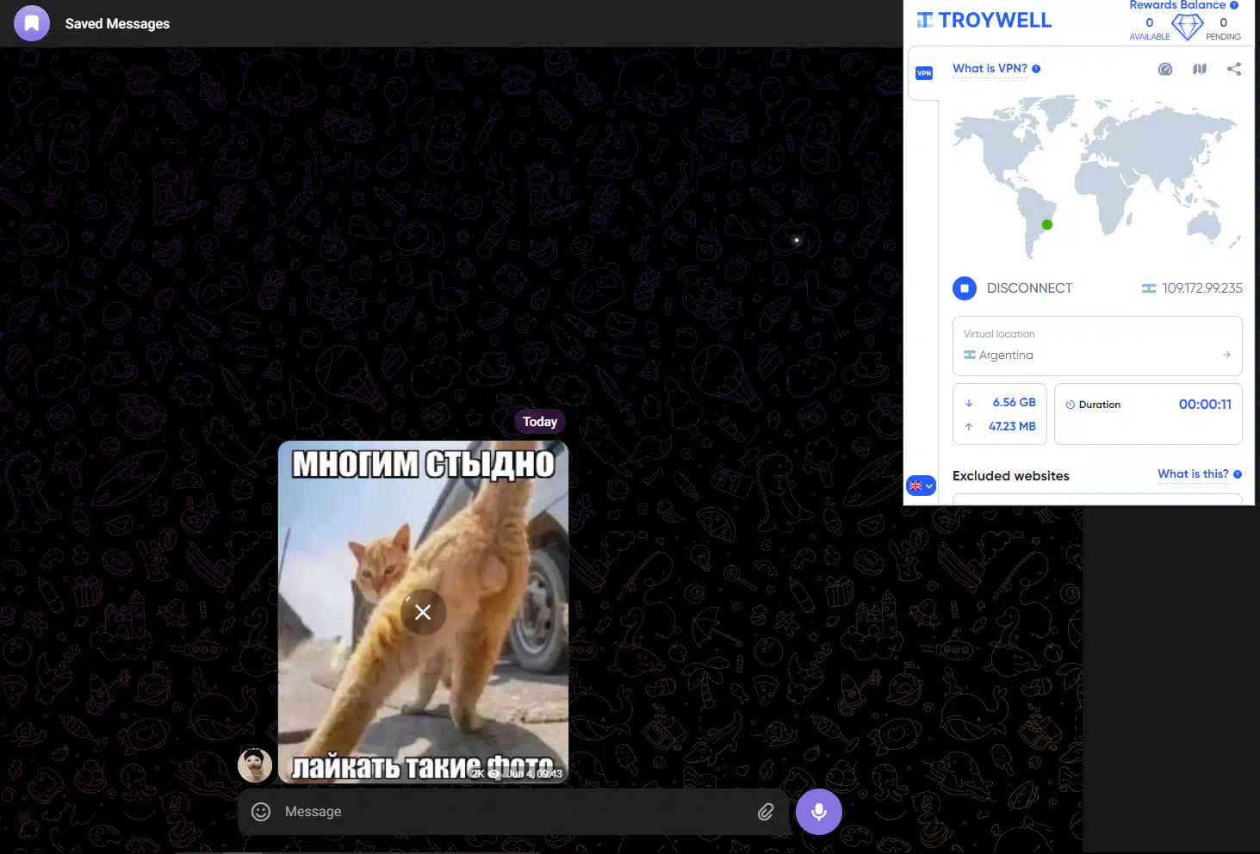Click the Saved Messages bookmark avatar
The width and height of the screenshot is (1260, 854).
pyautogui.click(x=32, y=23)
